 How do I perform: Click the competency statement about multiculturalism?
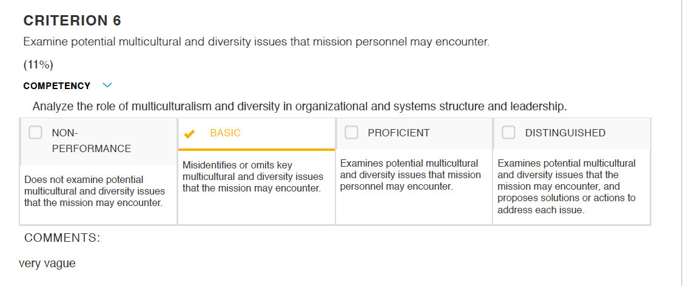click(x=300, y=106)
